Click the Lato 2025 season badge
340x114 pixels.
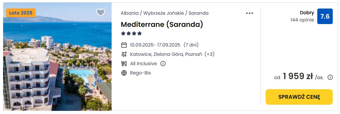(x=21, y=13)
